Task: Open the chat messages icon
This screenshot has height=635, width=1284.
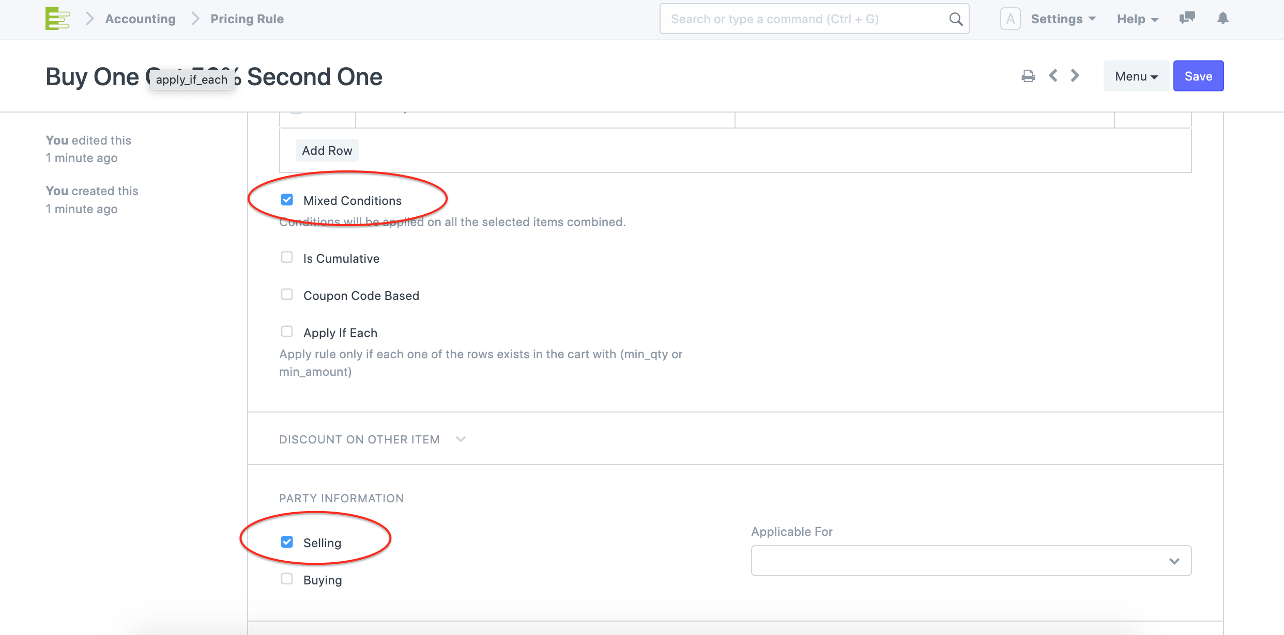Action: (x=1187, y=18)
